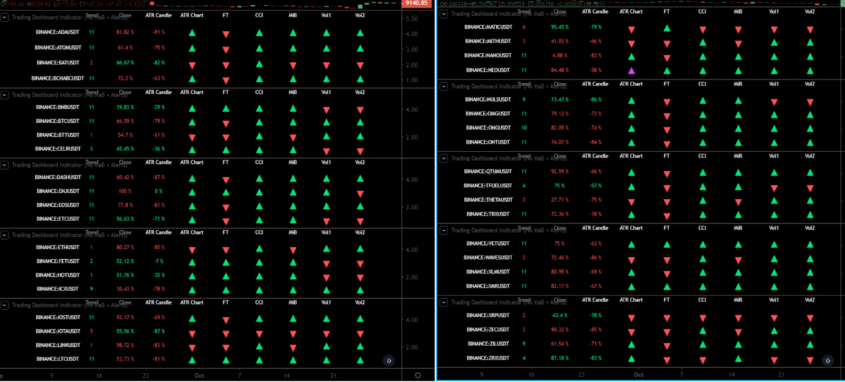This screenshot has height=382, width=845.
Task: Click the 100 % close value for ENJUSDT
Action: pos(125,191)
